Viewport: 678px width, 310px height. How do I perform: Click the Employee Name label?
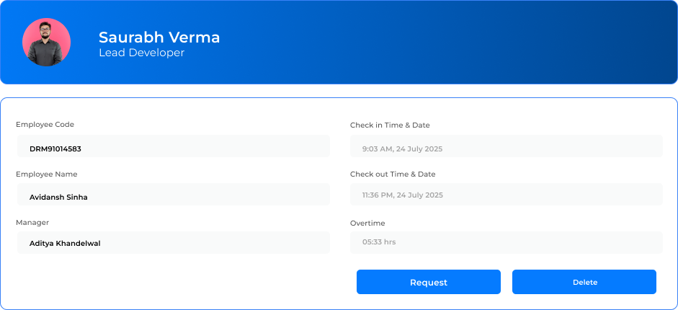pos(46,174)
